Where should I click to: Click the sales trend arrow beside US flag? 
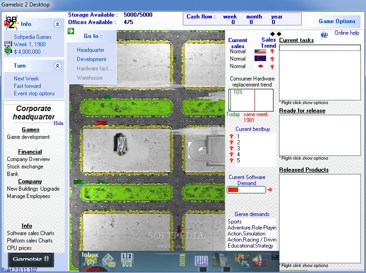272,51
